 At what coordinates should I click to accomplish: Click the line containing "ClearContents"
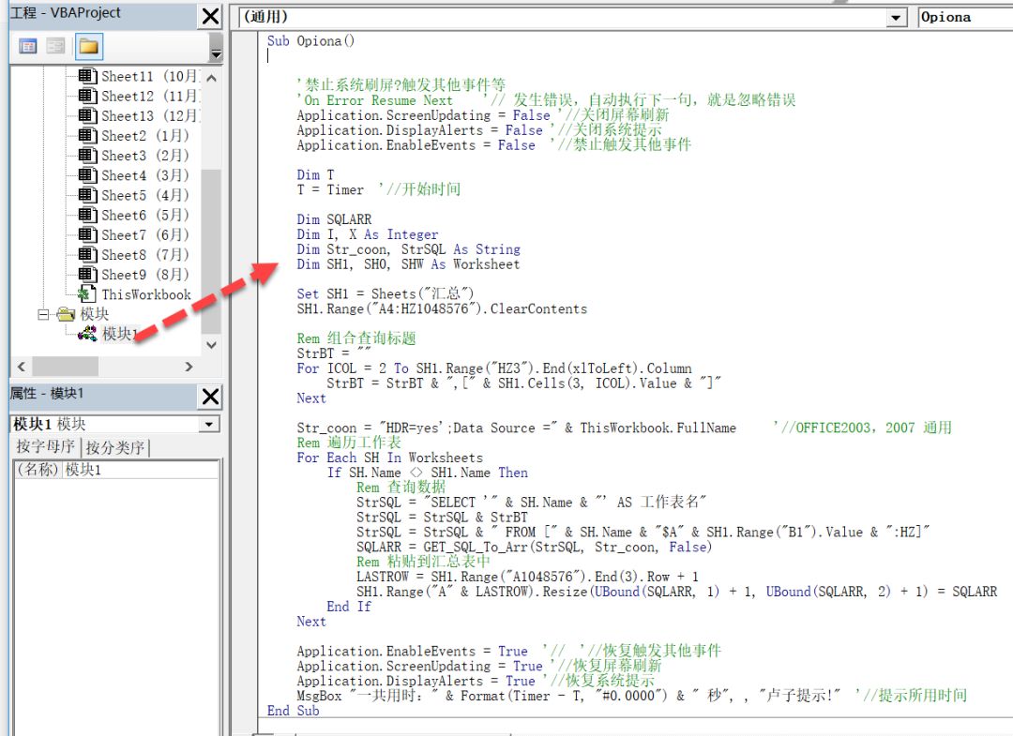click(x=442, y=308)
